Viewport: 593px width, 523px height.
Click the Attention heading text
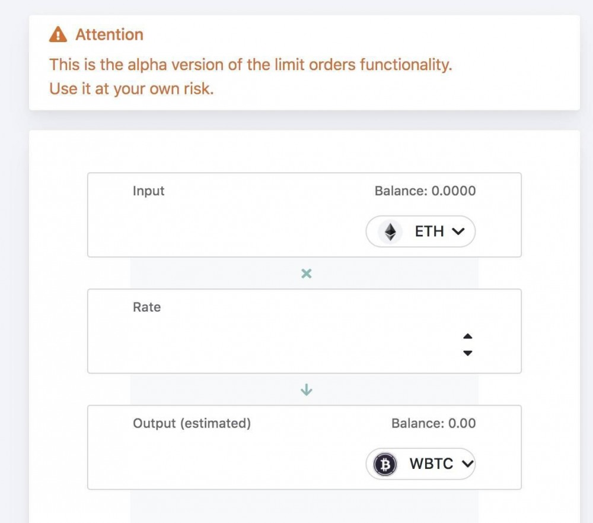tap(109, 34)
